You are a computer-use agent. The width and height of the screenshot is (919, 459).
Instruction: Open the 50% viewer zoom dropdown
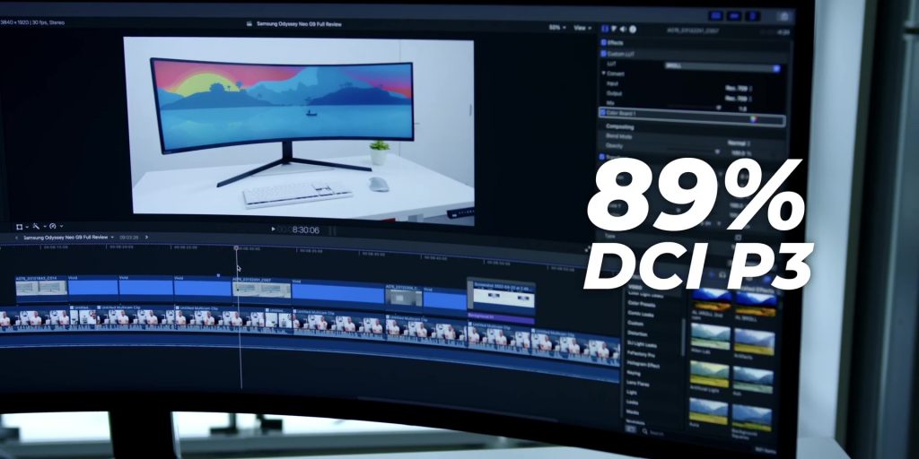[x=556, y=28]
